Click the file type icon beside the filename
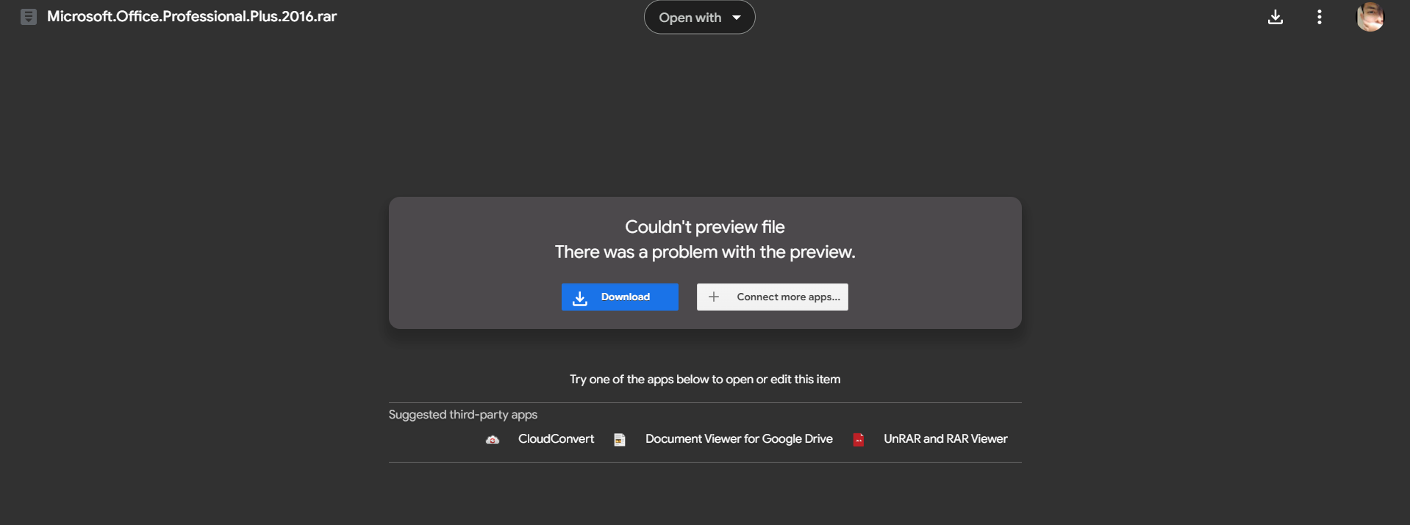Screen dimensions: 1410x525 [x=29, y=17]
